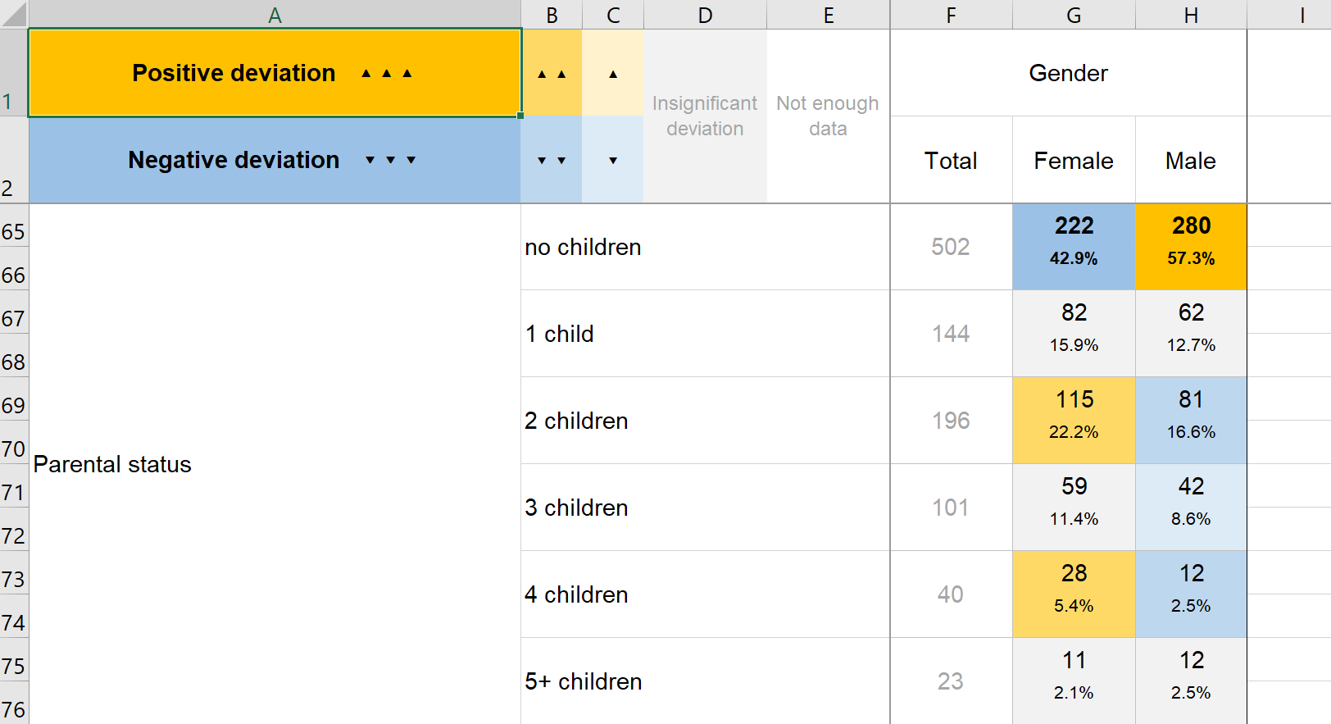Select the Negative deviation legend cell

pos(275,160)
